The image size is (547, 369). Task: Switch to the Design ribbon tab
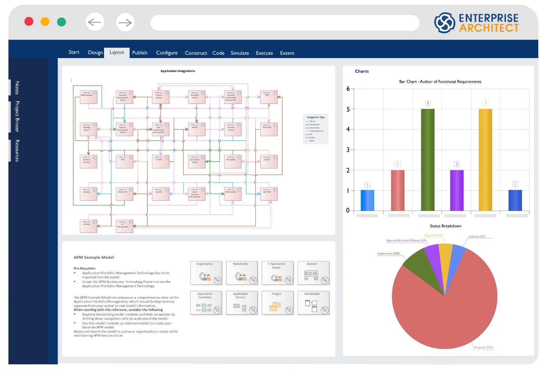coord(95,53)
